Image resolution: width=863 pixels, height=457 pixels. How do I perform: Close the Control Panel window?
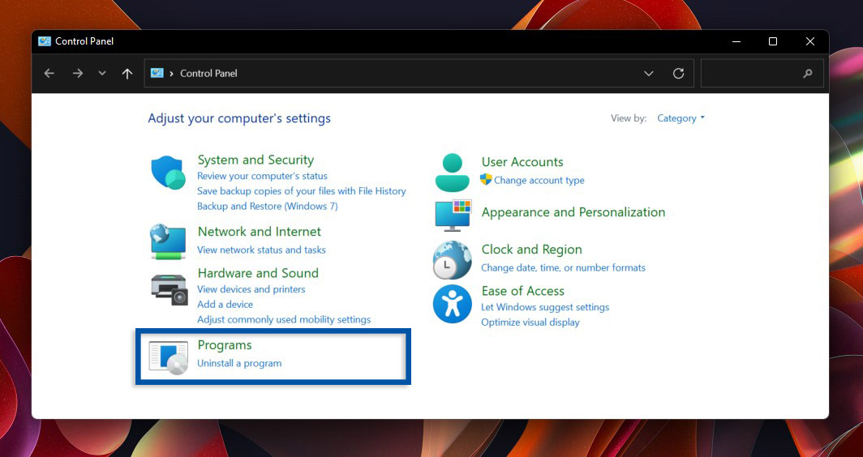(810, 41)
